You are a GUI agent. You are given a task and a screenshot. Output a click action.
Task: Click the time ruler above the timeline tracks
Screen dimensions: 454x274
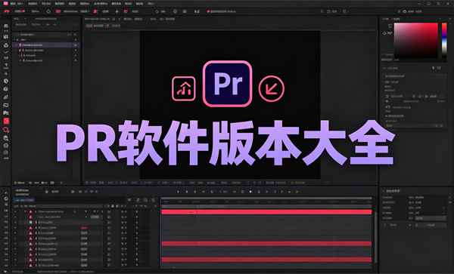coord(266,202)
